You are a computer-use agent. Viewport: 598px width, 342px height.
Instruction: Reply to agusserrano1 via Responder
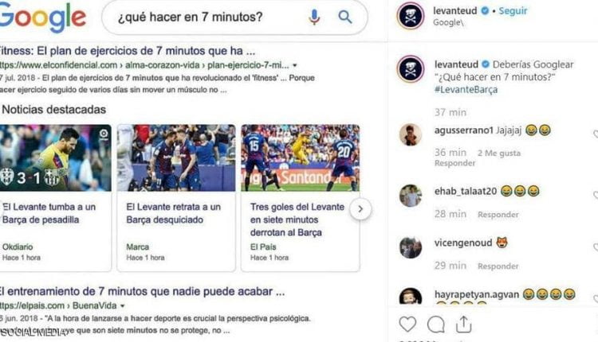tap(455, 163)
